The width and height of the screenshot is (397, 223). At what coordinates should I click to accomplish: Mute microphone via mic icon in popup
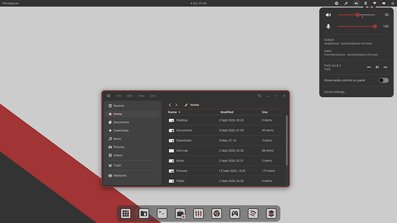328,26
